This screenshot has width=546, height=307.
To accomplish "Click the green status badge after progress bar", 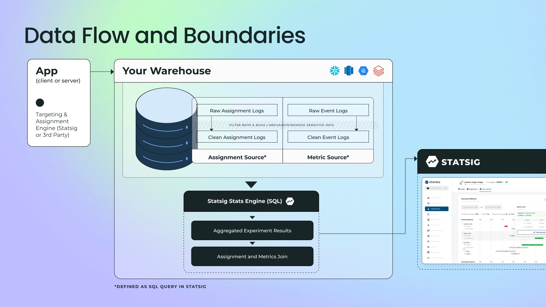I will 506,182.
